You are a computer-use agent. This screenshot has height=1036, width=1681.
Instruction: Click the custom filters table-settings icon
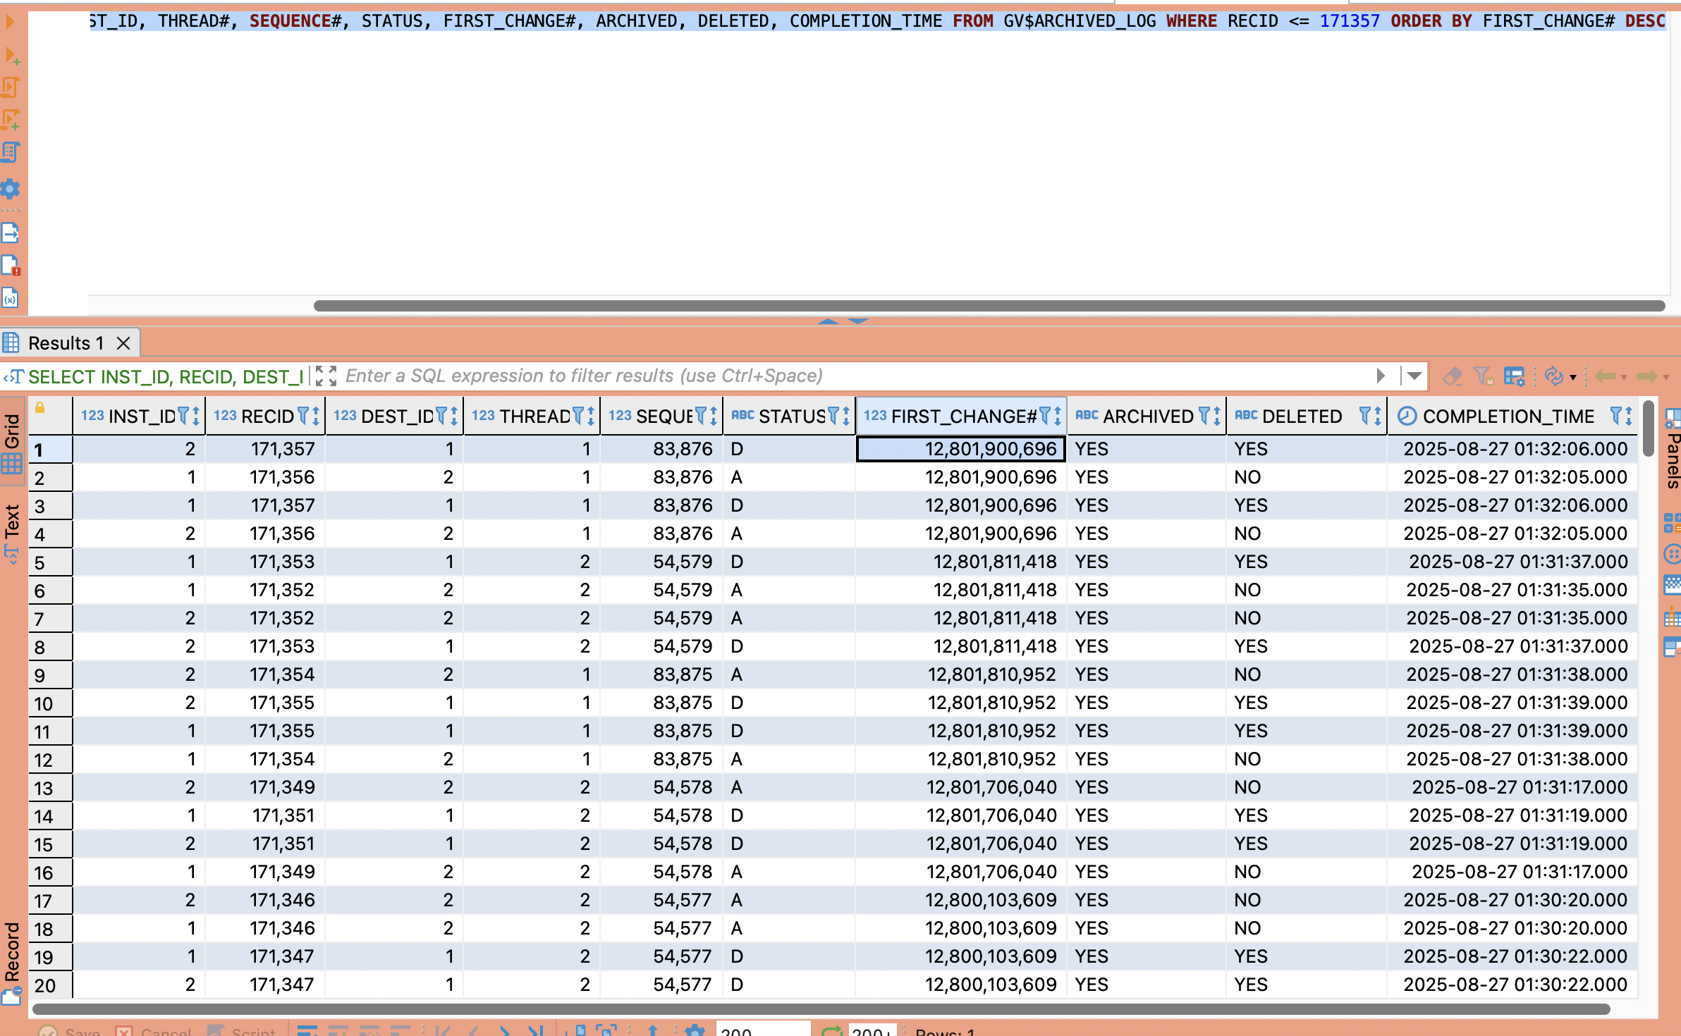pos(1513,376)
